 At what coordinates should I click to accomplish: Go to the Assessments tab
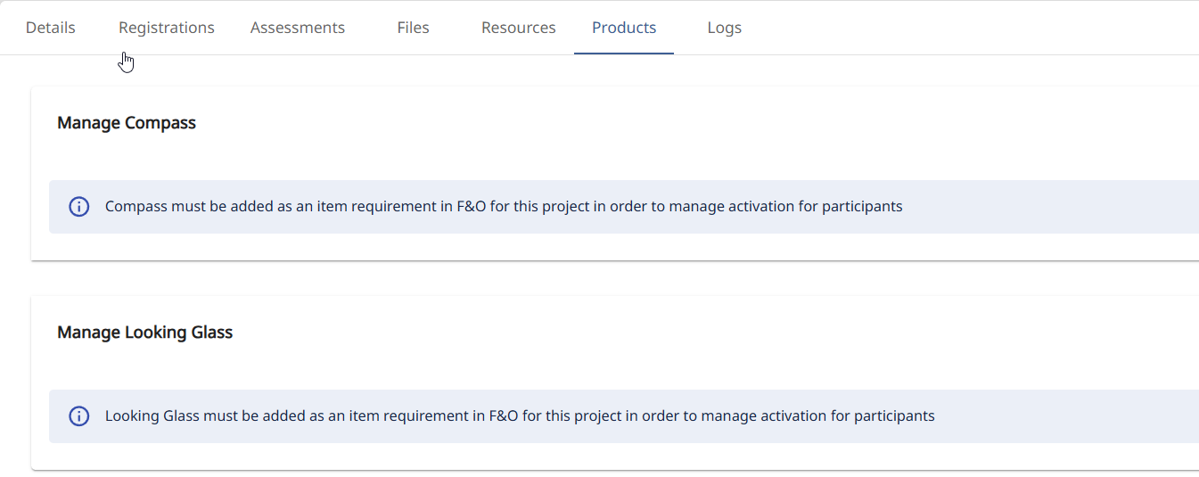pos(298,28)
